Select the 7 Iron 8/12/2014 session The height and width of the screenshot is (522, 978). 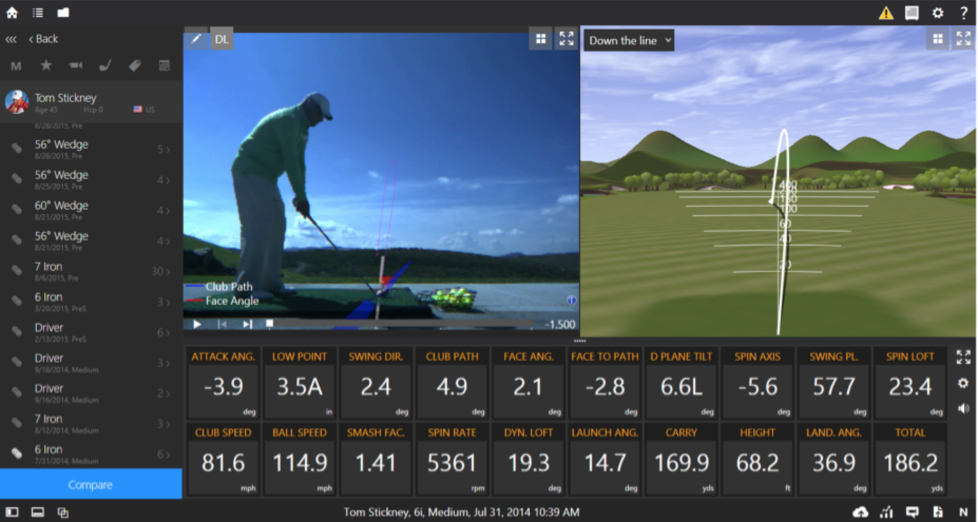tap(91, 424)
